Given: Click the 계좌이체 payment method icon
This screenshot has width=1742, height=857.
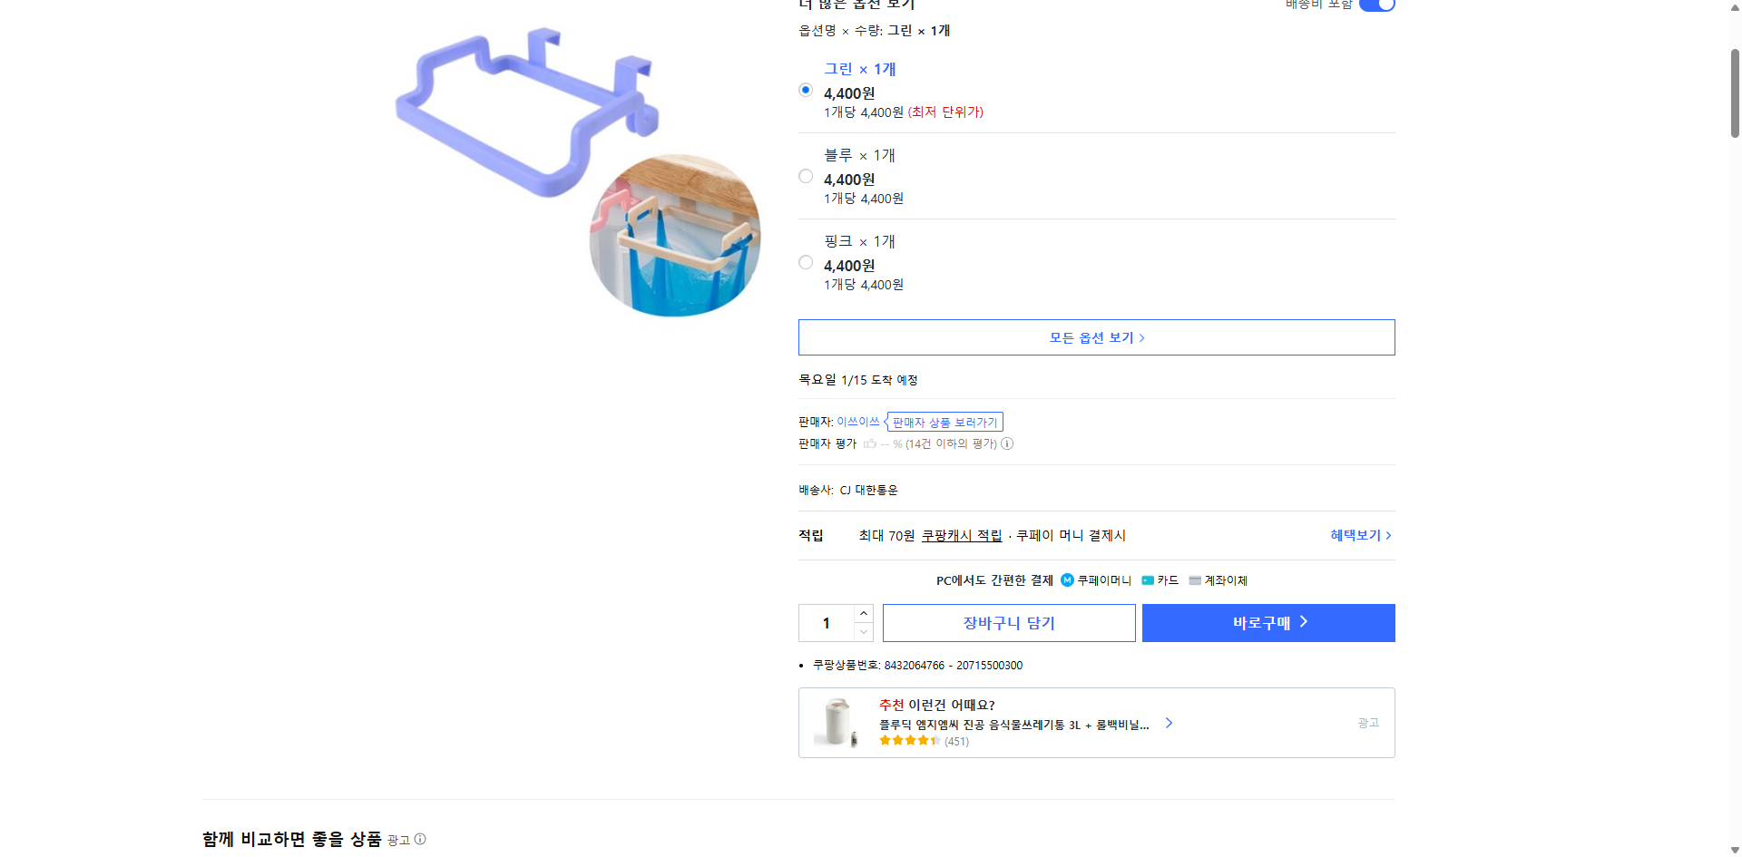Looking at the screenshot, I should click(1193, 580).
